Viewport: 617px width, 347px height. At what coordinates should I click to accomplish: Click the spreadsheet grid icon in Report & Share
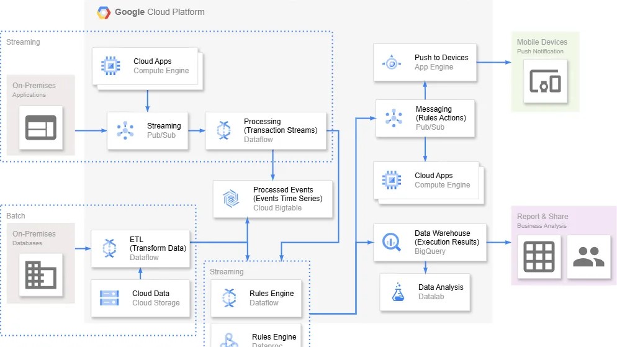pos(539,257)
